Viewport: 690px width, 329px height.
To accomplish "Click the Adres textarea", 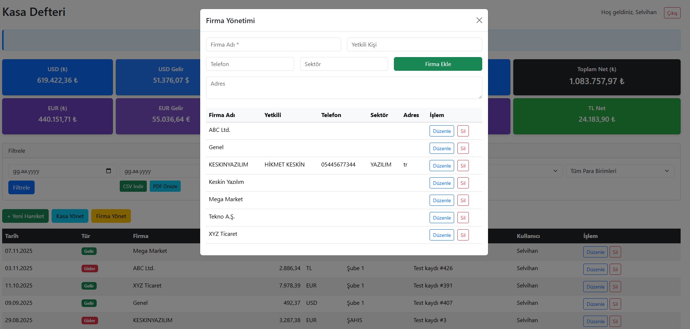I will (343, 87).
